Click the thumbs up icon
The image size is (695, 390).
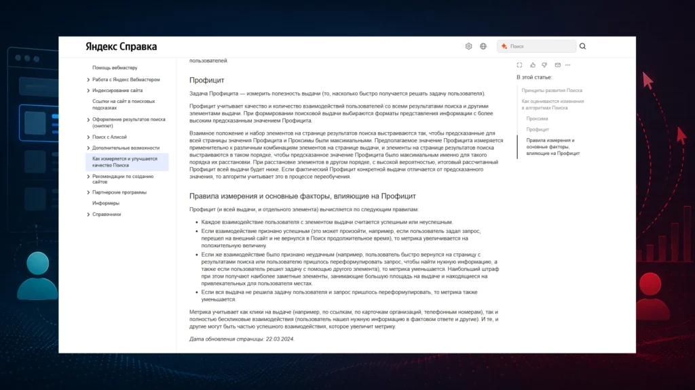click(533, 65)
